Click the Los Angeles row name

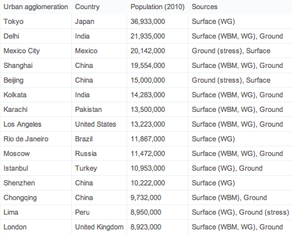pyautogui.click(x=22, y=124)
